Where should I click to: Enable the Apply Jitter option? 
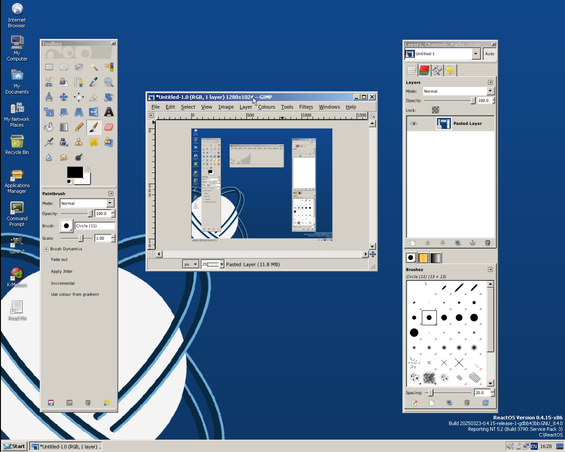pyautogui.click(x=61, y=272)
